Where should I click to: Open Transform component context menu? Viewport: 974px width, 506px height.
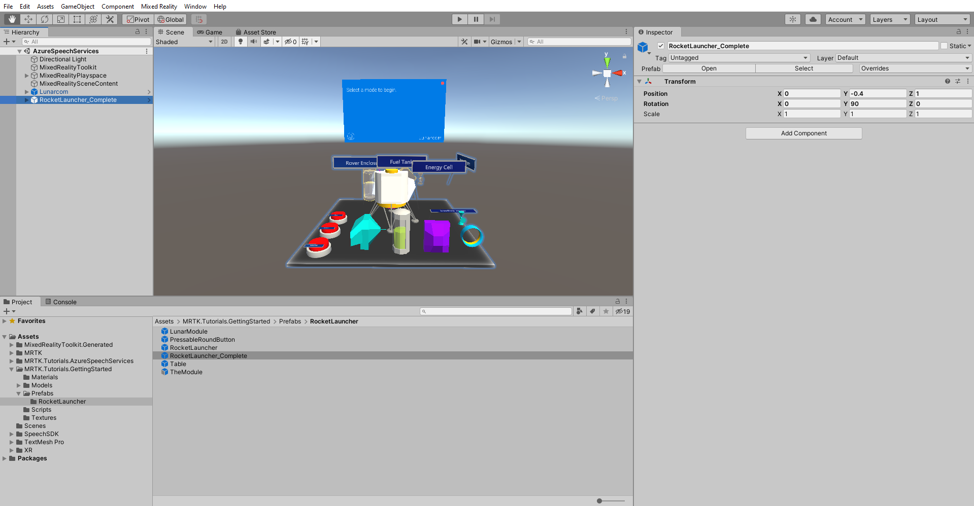pyautogui.click(x=968, y=81)
